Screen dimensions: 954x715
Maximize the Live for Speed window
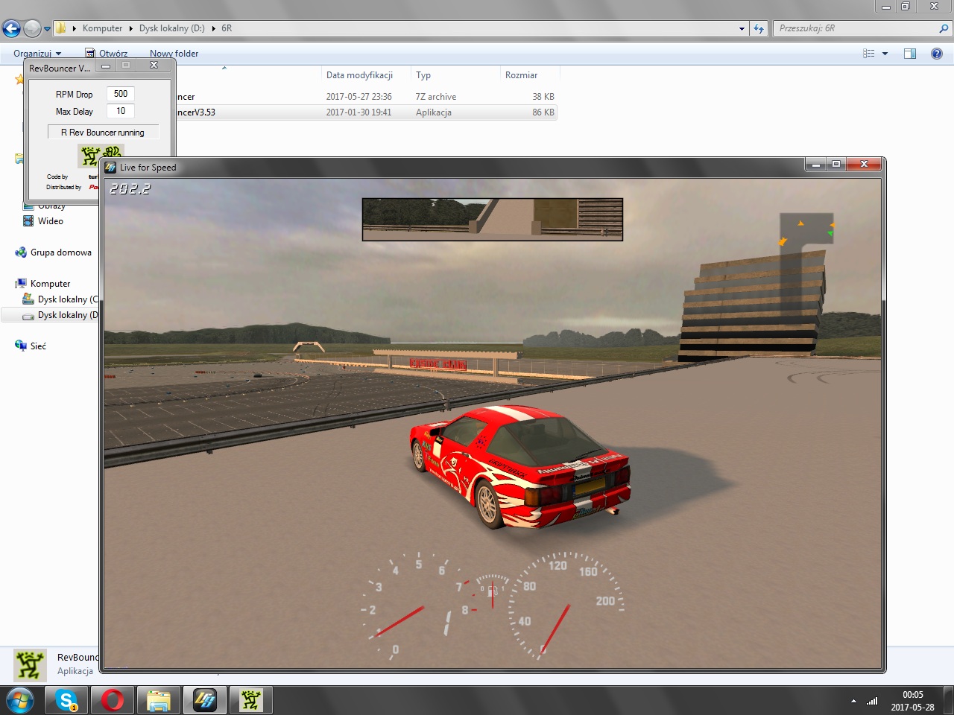click(836, 164)
